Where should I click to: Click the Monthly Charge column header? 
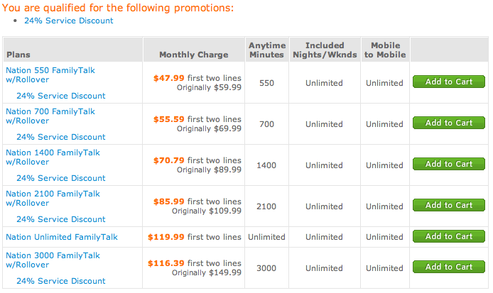194,55
